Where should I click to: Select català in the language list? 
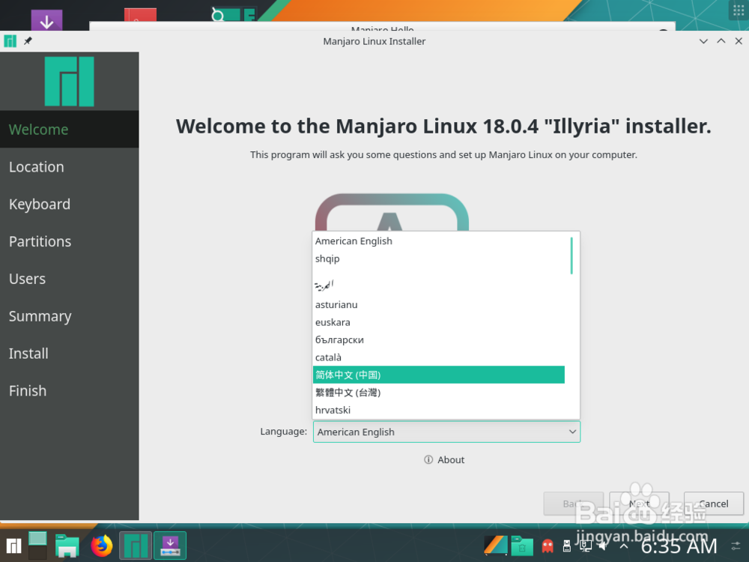(438, 357)
